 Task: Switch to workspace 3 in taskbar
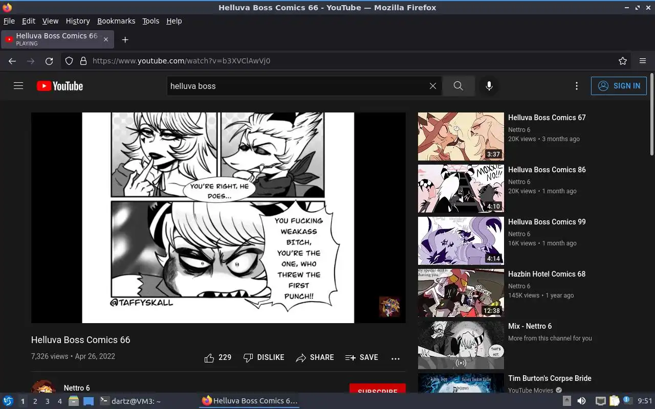click(47, 401)
